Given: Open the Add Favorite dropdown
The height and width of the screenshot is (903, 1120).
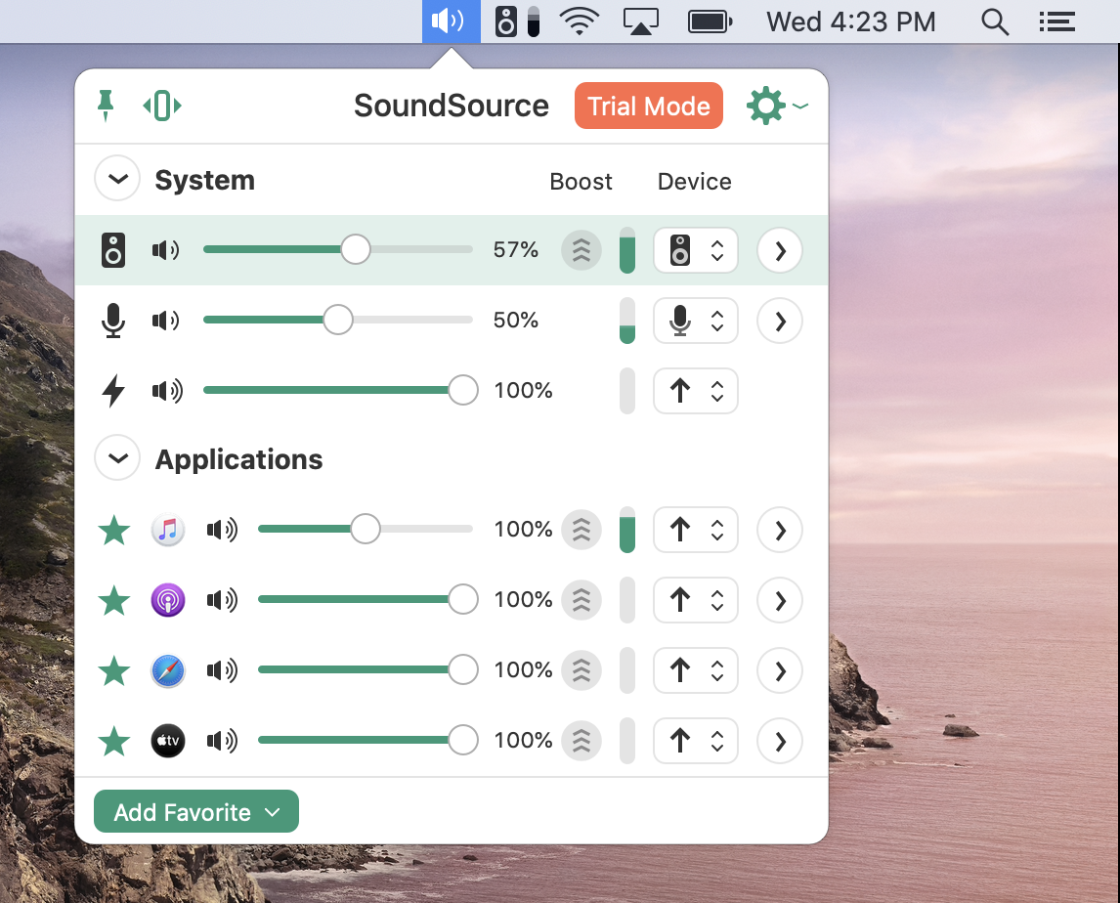Looking at the screenshot, I should coord(196,811).
